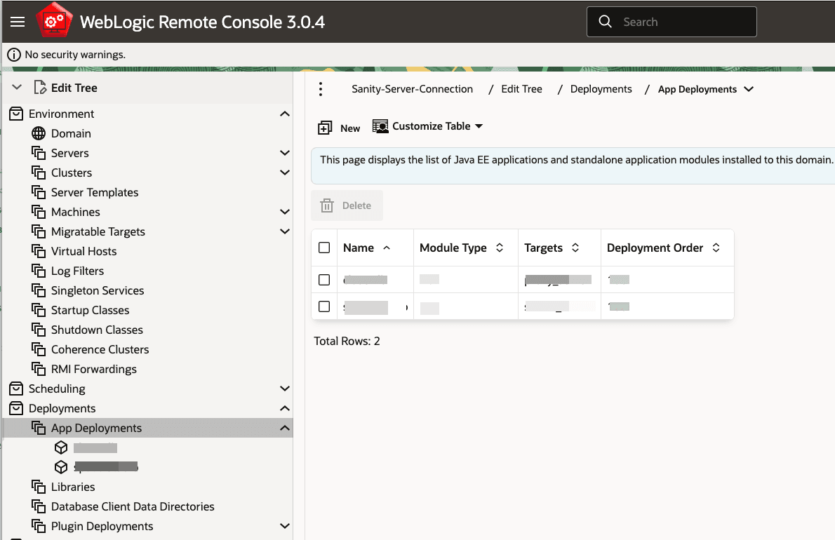Sort by Module Type column arrows
Viewport: 835px width, 540px height.
(500, 248)
